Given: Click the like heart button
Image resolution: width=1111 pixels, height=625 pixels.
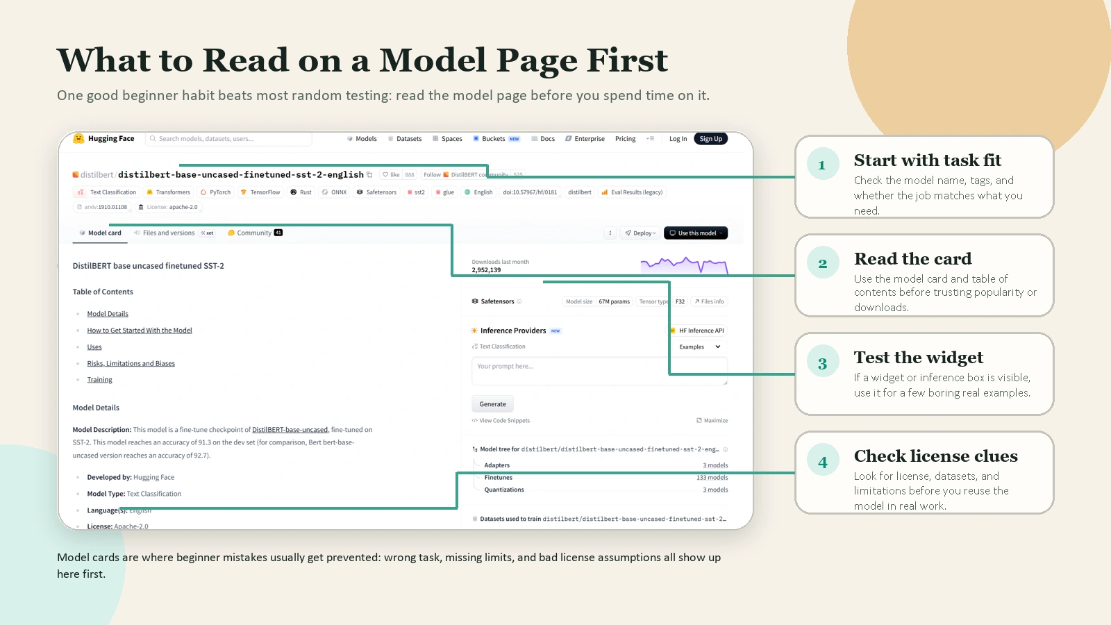Looking at the screenshot, I should pyautogui.click(x=391, y=175).
